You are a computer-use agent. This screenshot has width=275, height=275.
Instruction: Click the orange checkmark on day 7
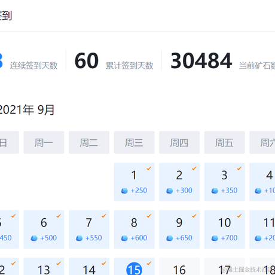(104, 216)
